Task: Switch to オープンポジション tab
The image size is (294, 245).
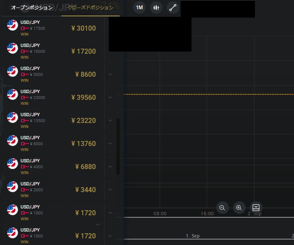Action: 31,8
